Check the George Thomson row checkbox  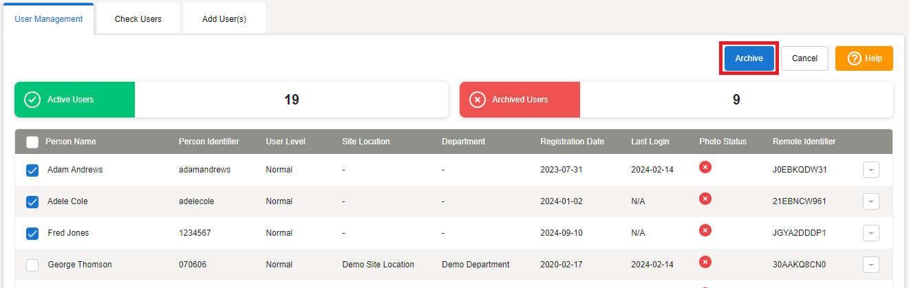32,265
